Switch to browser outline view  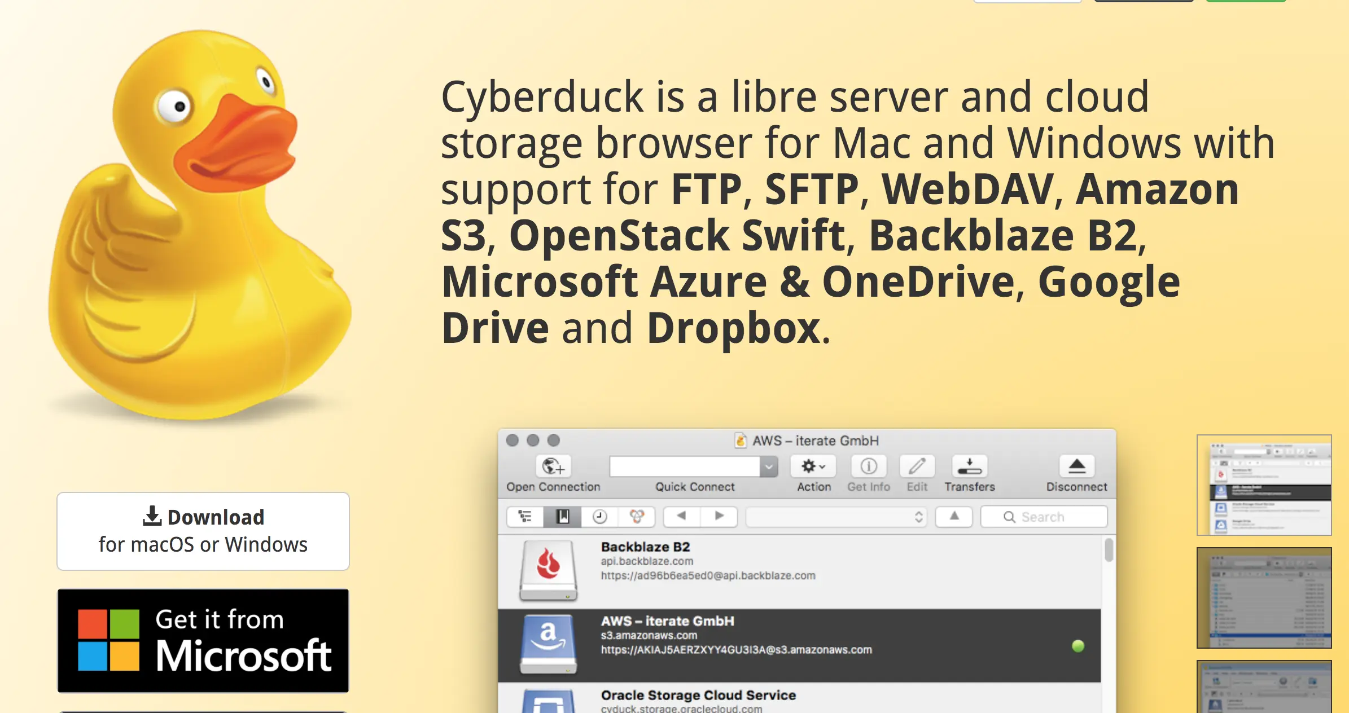pyautogui.click(x=525, y=516)
